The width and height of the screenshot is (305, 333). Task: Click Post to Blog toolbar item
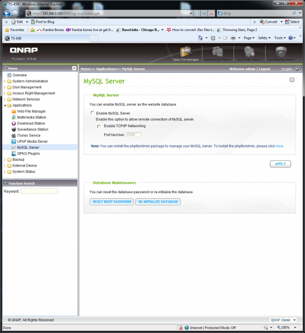[43, 22]
